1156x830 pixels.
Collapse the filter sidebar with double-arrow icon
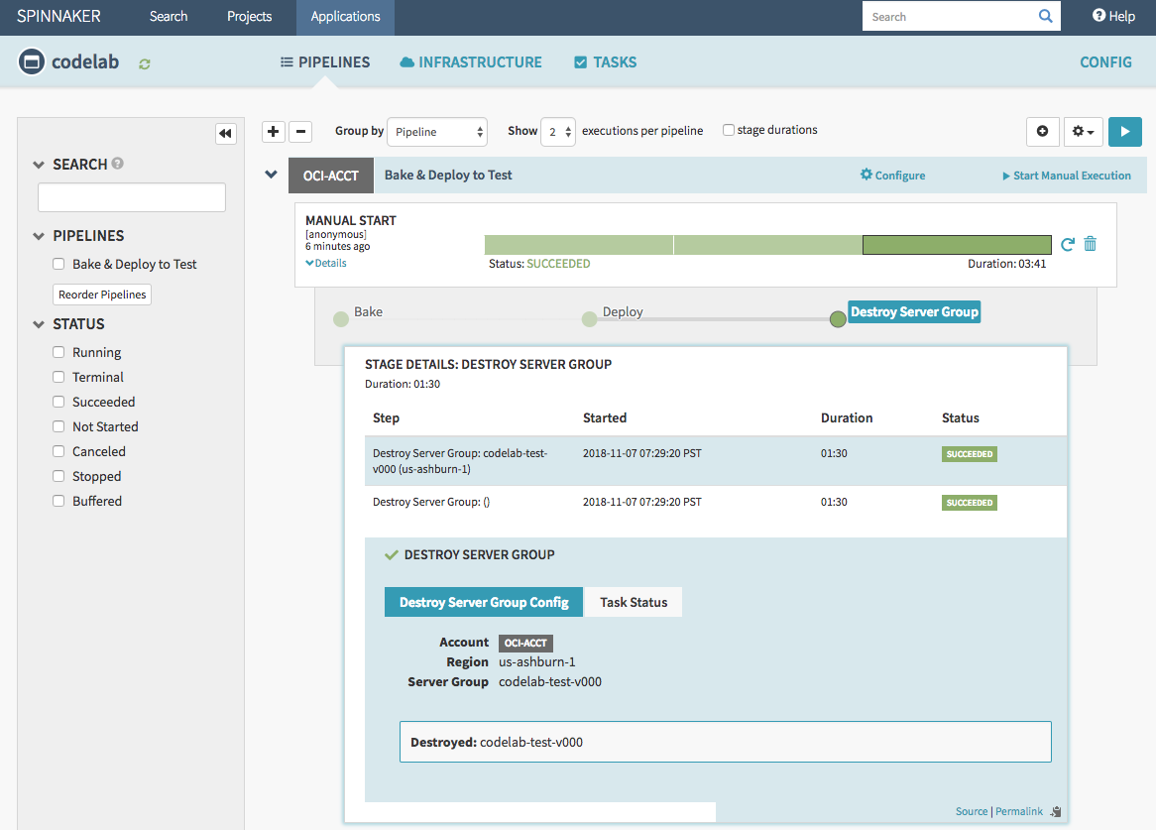click(x=226, y=134)
